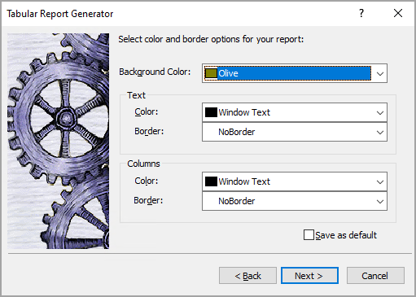This screenshot has width=416, height=297.
Task: Cancel the report wizard
Action: (375, 276)
